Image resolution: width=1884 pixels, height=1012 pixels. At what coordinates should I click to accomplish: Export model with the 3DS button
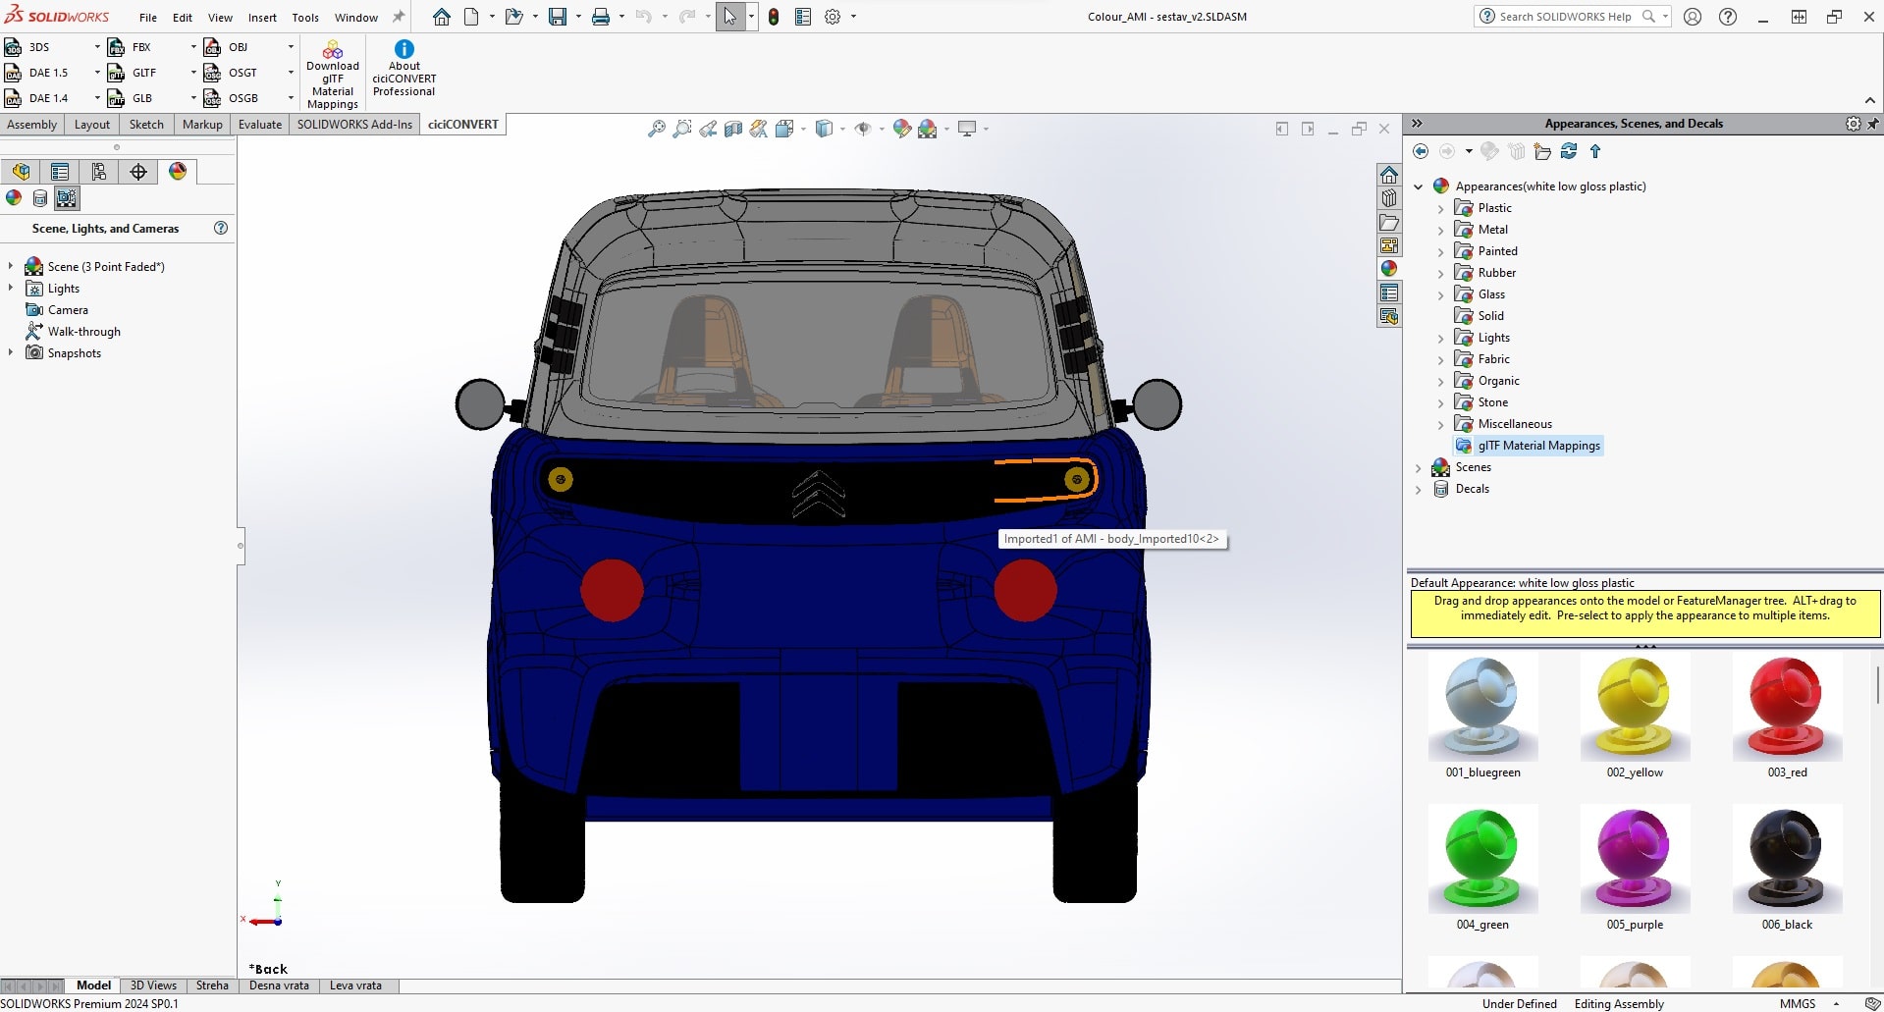27,47
